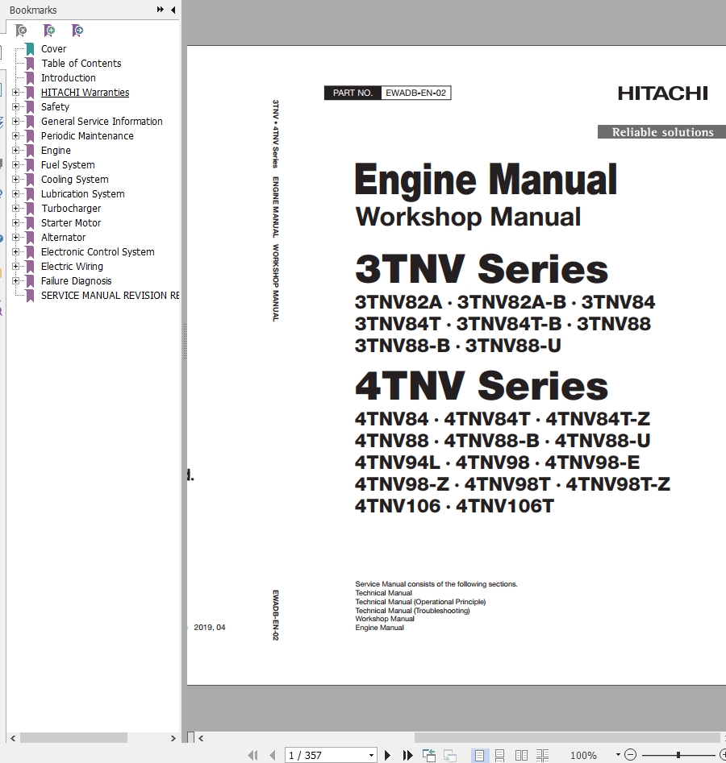
Task: Select the Fuel System bookmark label
Action: click(68, 165)
